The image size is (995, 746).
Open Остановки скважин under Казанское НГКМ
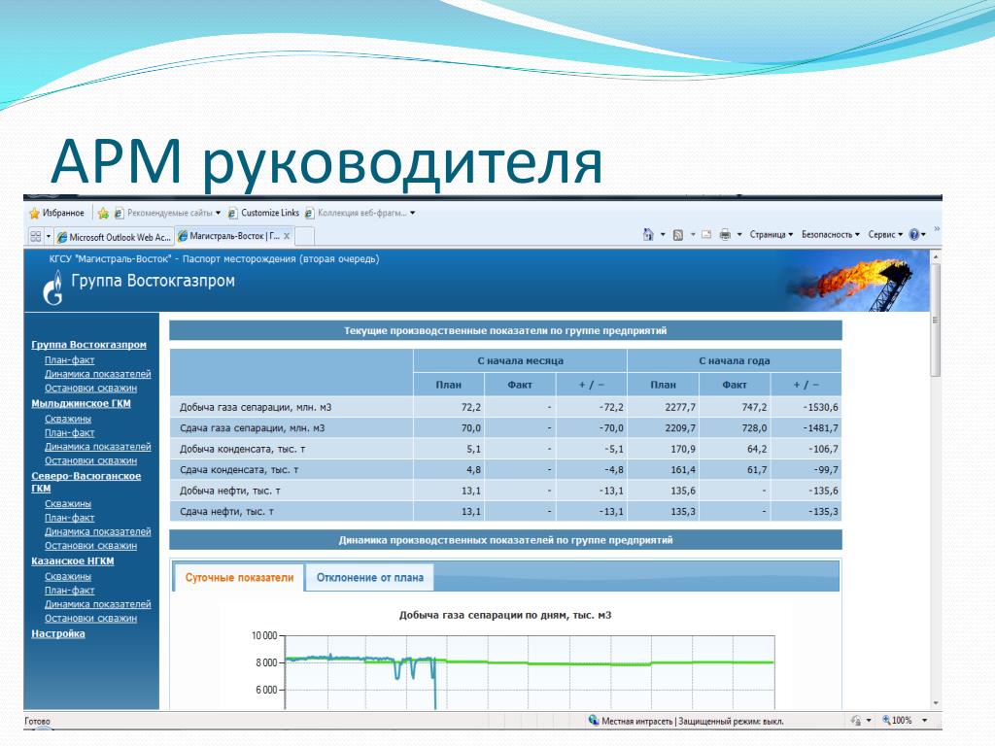pyautogui.click(x=90, y=619)
